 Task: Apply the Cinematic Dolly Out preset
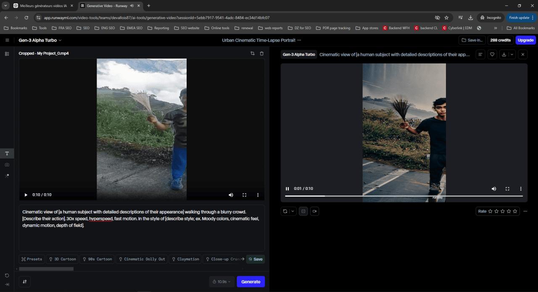[x=142, y=259]
